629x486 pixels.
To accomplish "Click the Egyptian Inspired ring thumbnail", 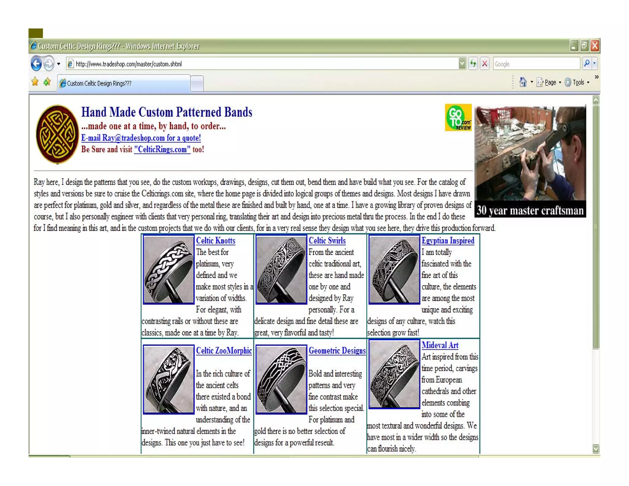I will [394, 269].
